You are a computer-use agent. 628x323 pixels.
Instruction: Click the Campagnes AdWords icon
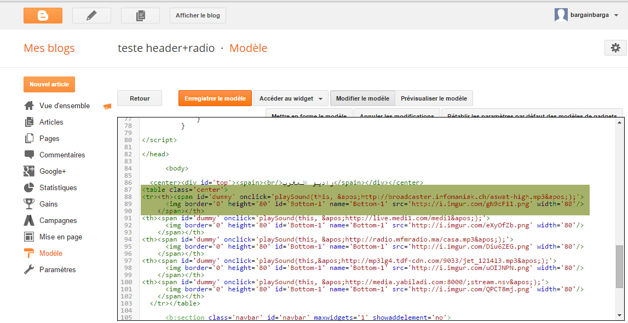click(x=29, y=220)
